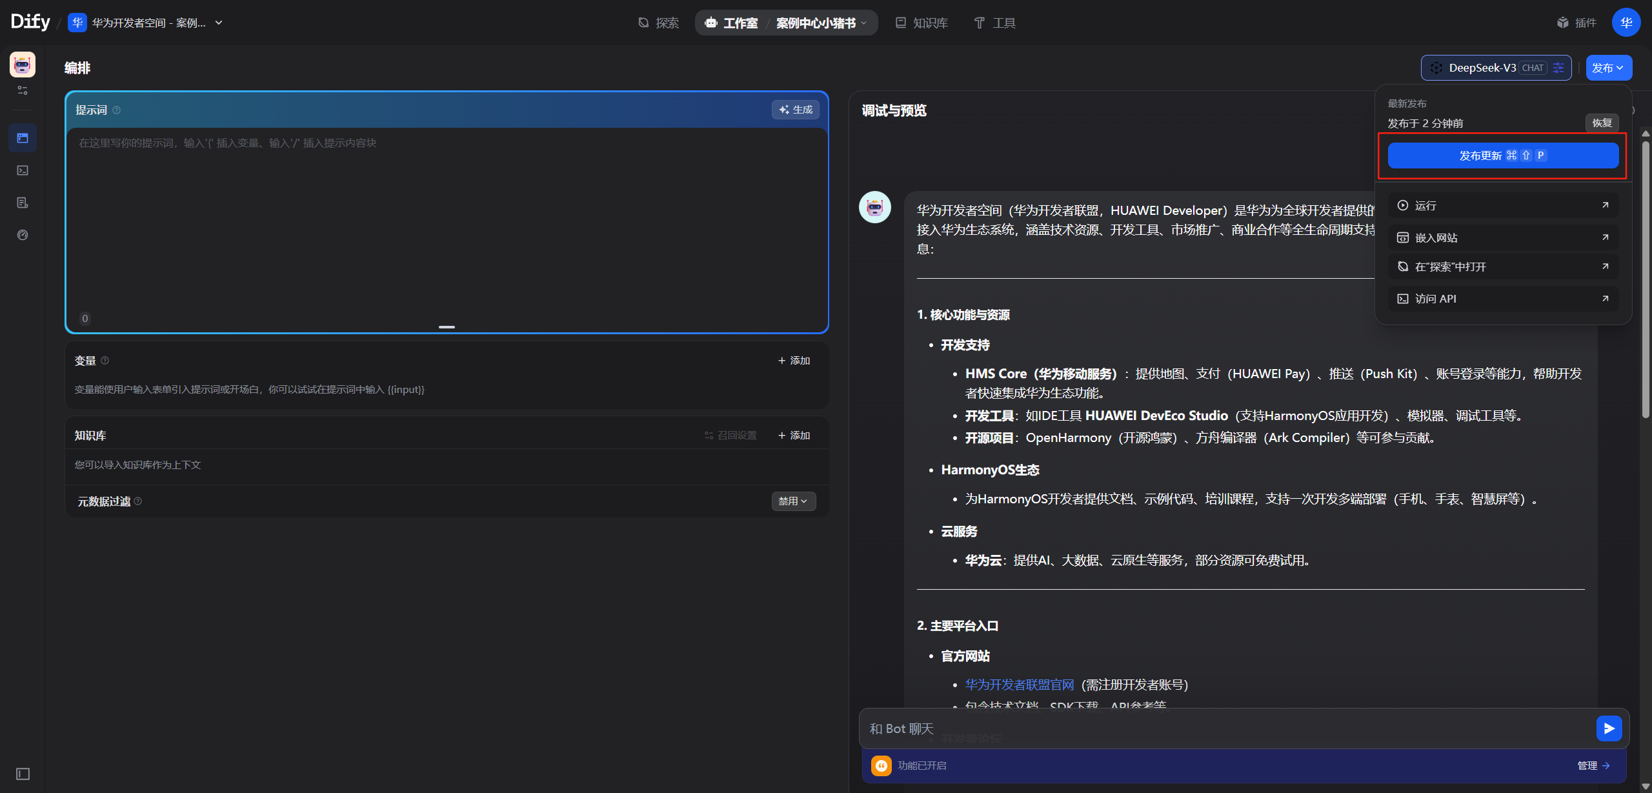Open the 探索 tab
Screen dimensions: 1652x793
(x=659, y=23)
